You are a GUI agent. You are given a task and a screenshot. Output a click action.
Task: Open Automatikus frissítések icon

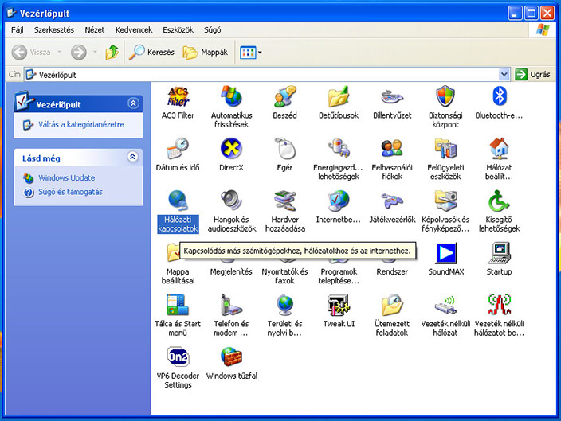[231, 97]
